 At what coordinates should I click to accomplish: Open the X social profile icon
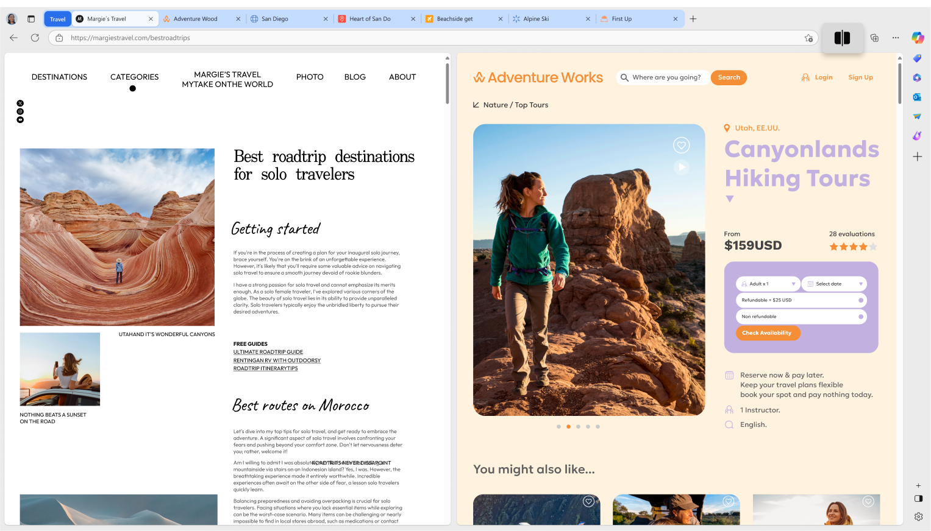pos(20,103)
